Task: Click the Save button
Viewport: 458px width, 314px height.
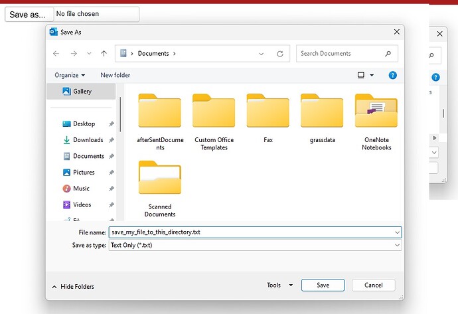Action: point(323,285)
